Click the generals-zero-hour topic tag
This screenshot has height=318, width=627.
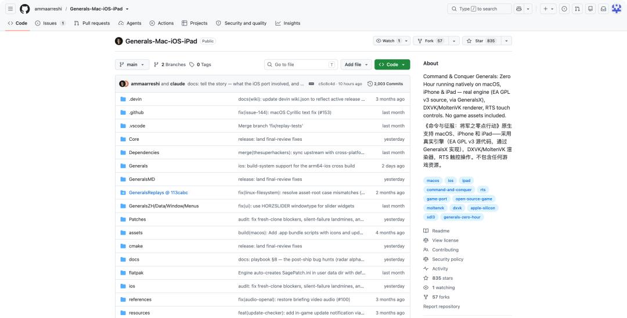pyautogui.click(x=462, y=217)
